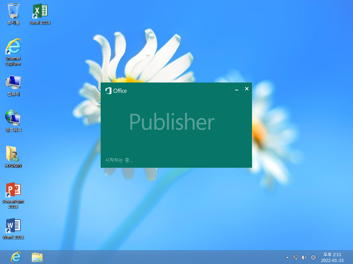Close the Publisher splash screen
The width and height of the screenshot is (353, 264).
tap(247, 89)
